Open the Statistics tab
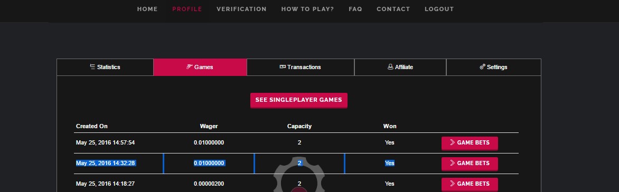The width and height of the screenshot is (619, 192). click(105, 67)
